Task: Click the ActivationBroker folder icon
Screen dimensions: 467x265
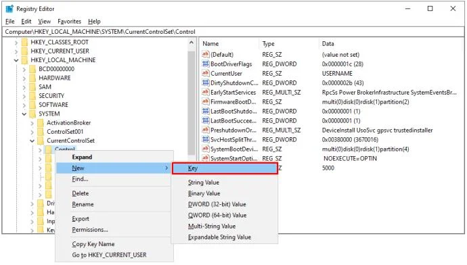Action: pyautogui.click(x=41, y=122)
